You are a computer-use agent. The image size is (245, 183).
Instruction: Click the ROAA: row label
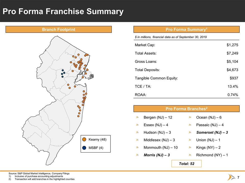pyautogui.click(x=141, y=95)
